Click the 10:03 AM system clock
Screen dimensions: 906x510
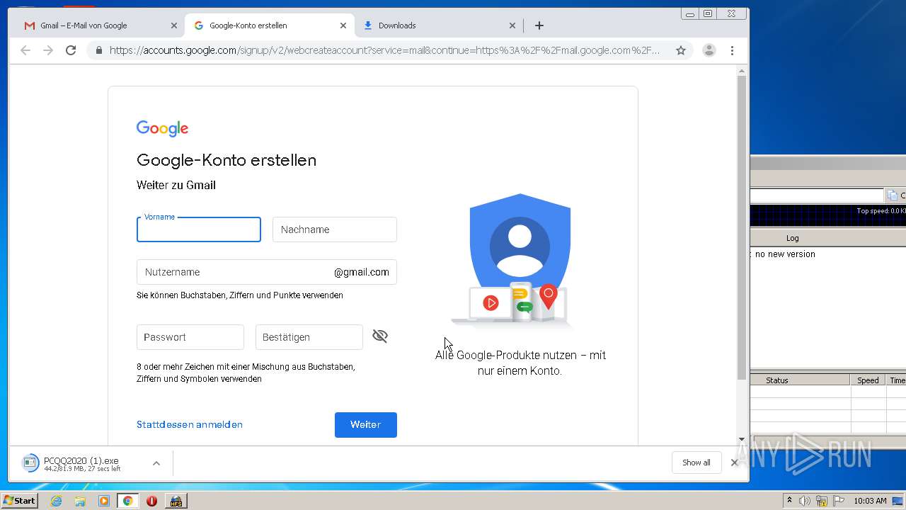[870, 501]
